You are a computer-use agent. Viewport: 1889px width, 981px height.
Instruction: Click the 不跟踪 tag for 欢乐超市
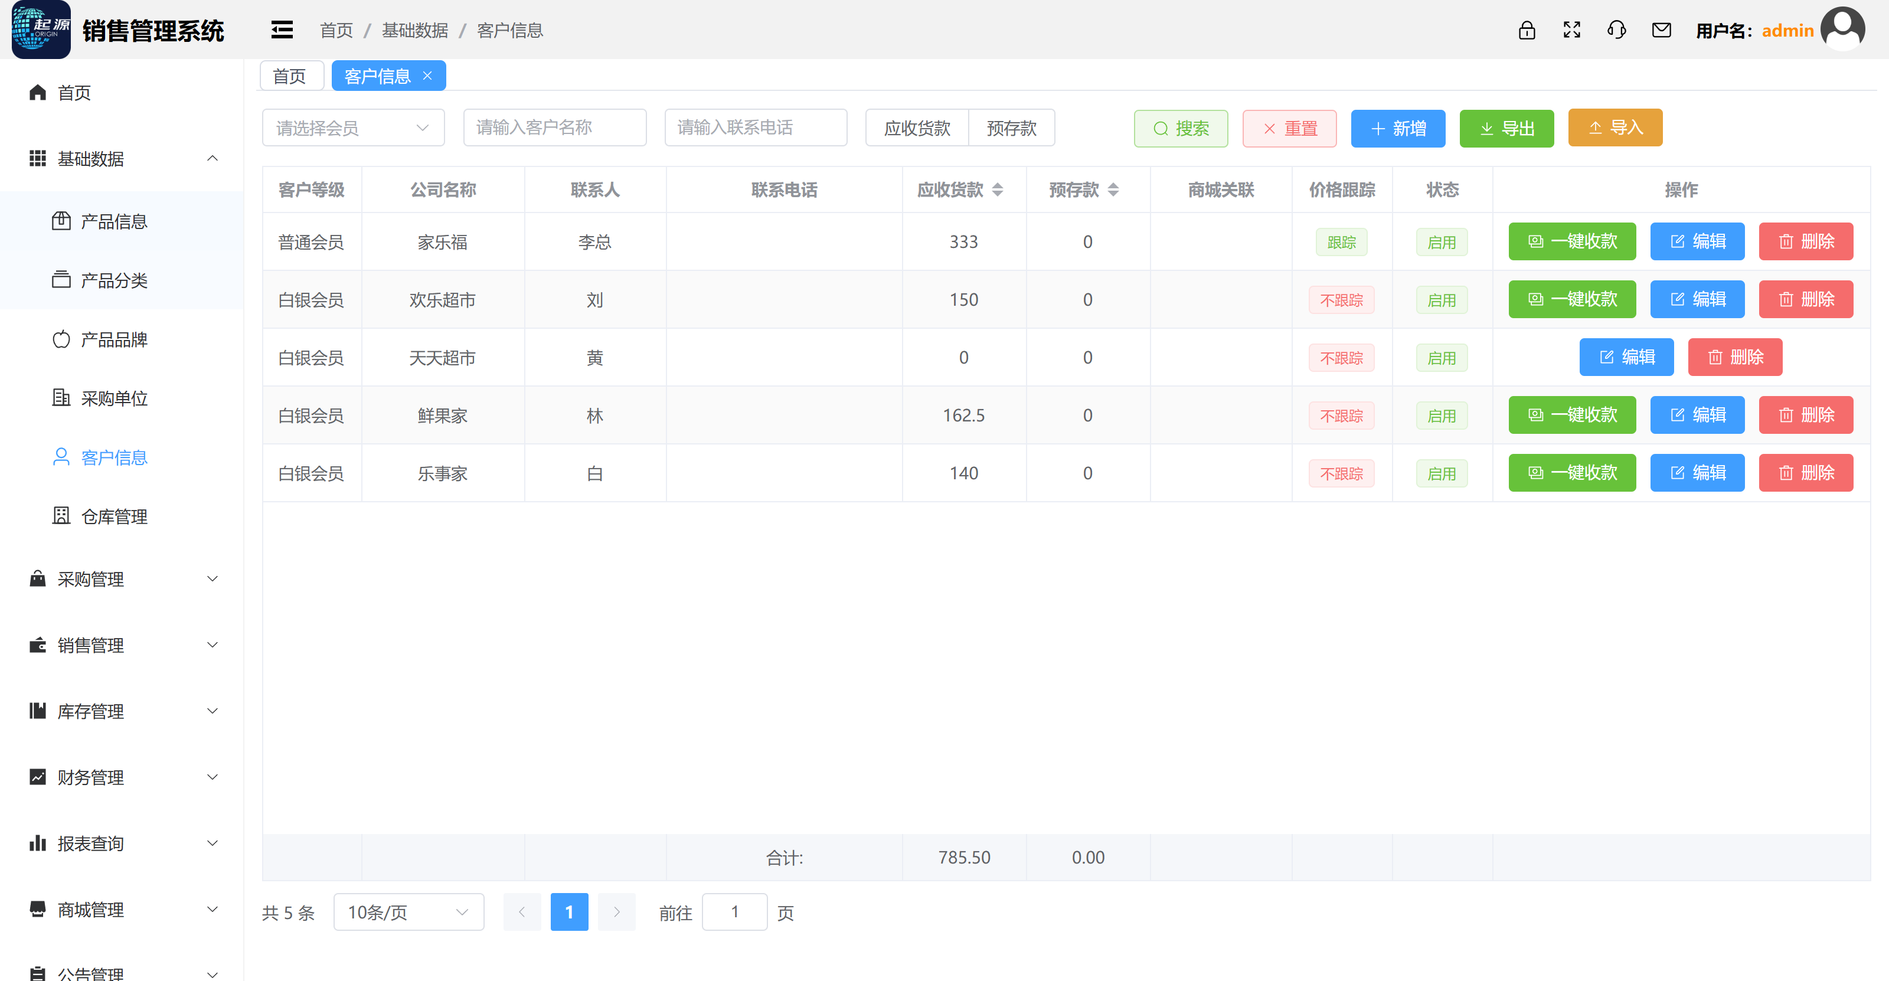click(x=1341, y=300)
